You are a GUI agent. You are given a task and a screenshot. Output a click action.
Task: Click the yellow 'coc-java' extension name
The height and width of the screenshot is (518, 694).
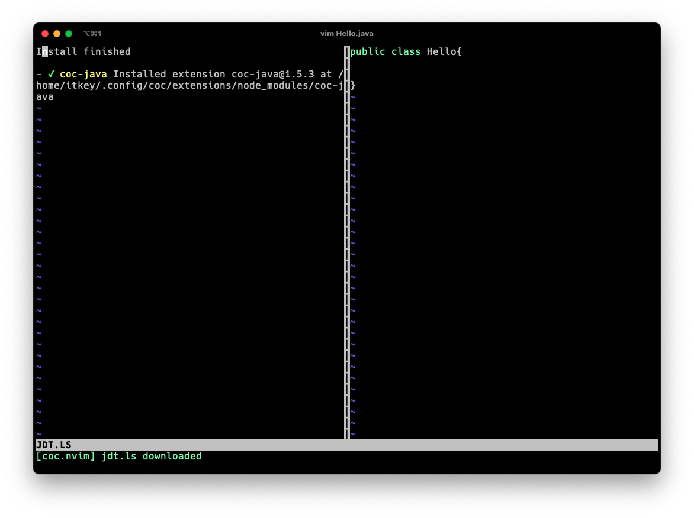tap(83, 75)
